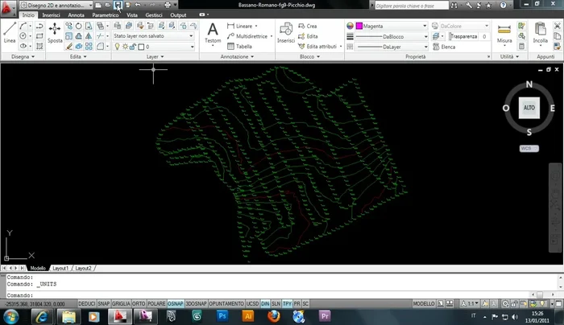Select the Sposta move tool
This screenshot has height=325, width=564.
(55, 33)
